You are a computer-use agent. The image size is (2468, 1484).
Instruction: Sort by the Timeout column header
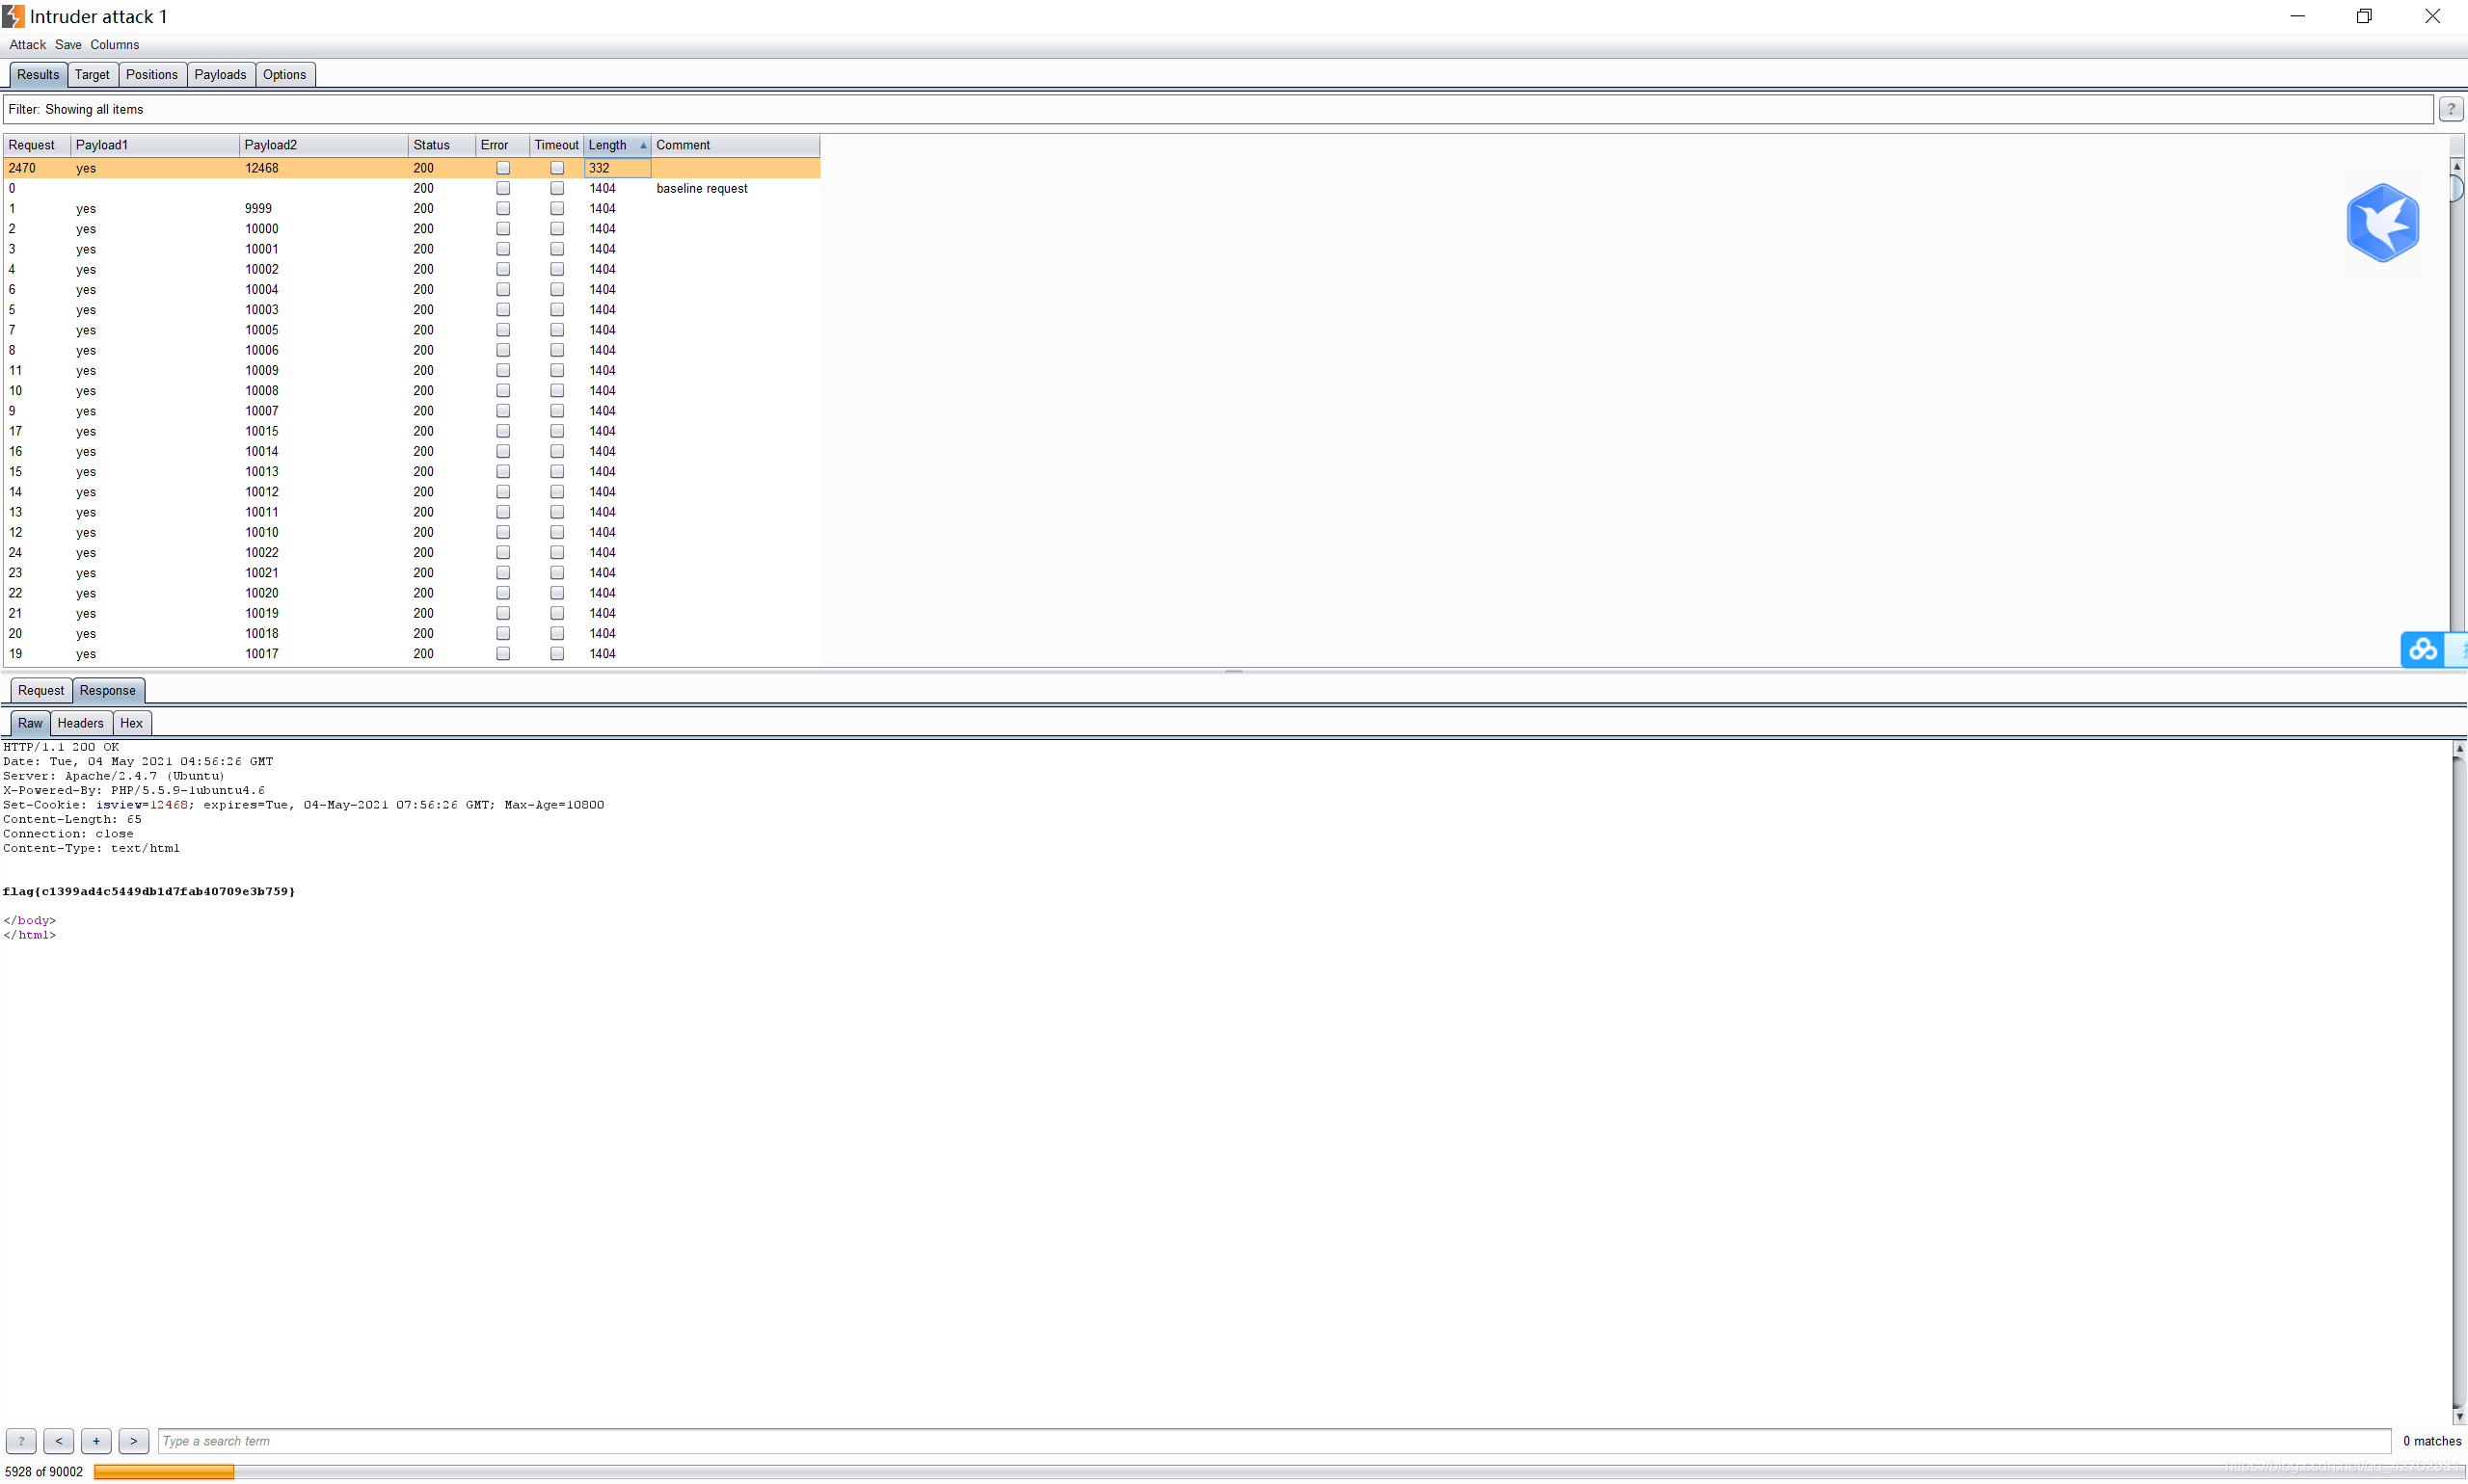tap(556, 145)
